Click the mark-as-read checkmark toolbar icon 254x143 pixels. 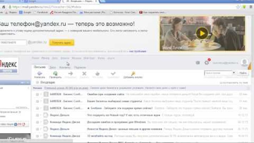[113, 73]
